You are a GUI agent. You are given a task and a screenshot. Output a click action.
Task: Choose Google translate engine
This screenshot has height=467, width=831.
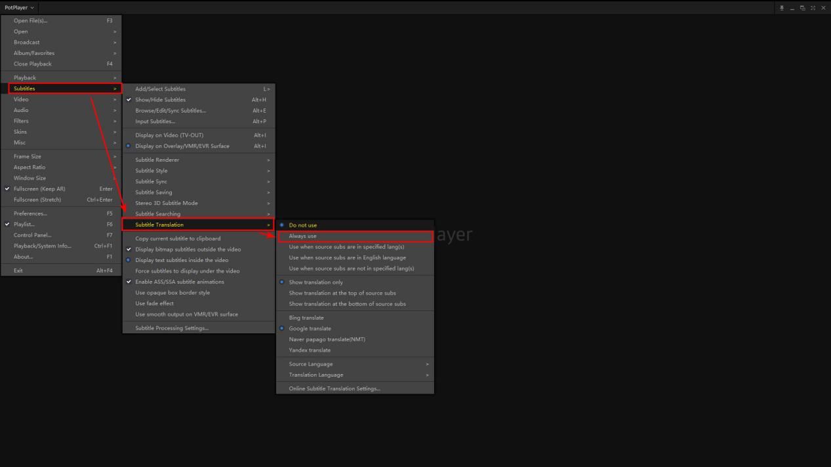point(355,328)
